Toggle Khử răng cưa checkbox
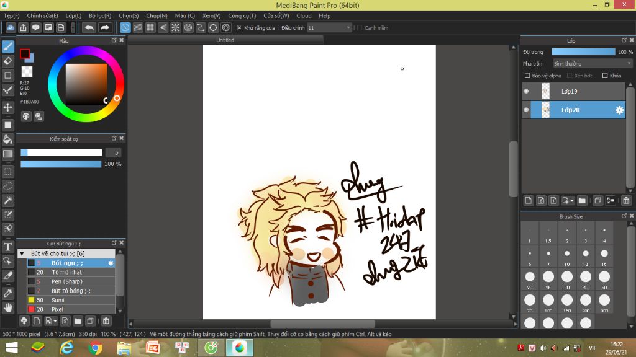Image resolution: width=636 pixels, height=357 pixels. (x=240, y=27)
